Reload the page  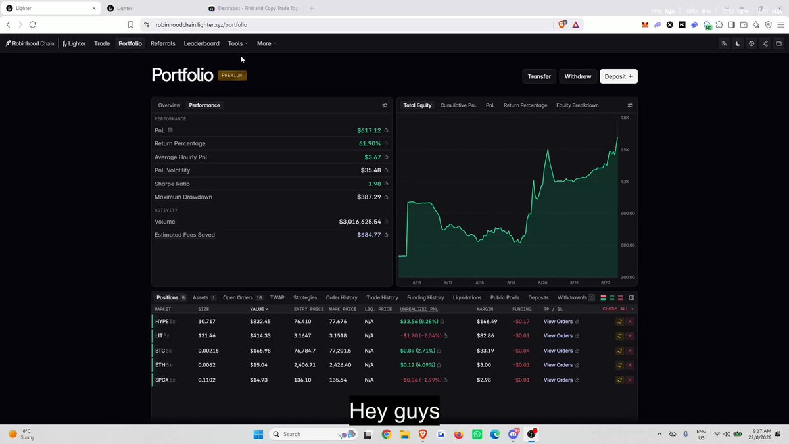click(32, 24)
